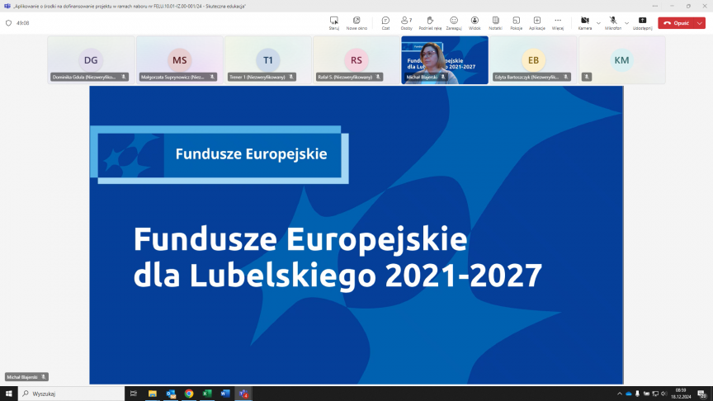Click the shield icon beside meeting timer
Viewport: 713px width, 401px height.
point(8,23)
